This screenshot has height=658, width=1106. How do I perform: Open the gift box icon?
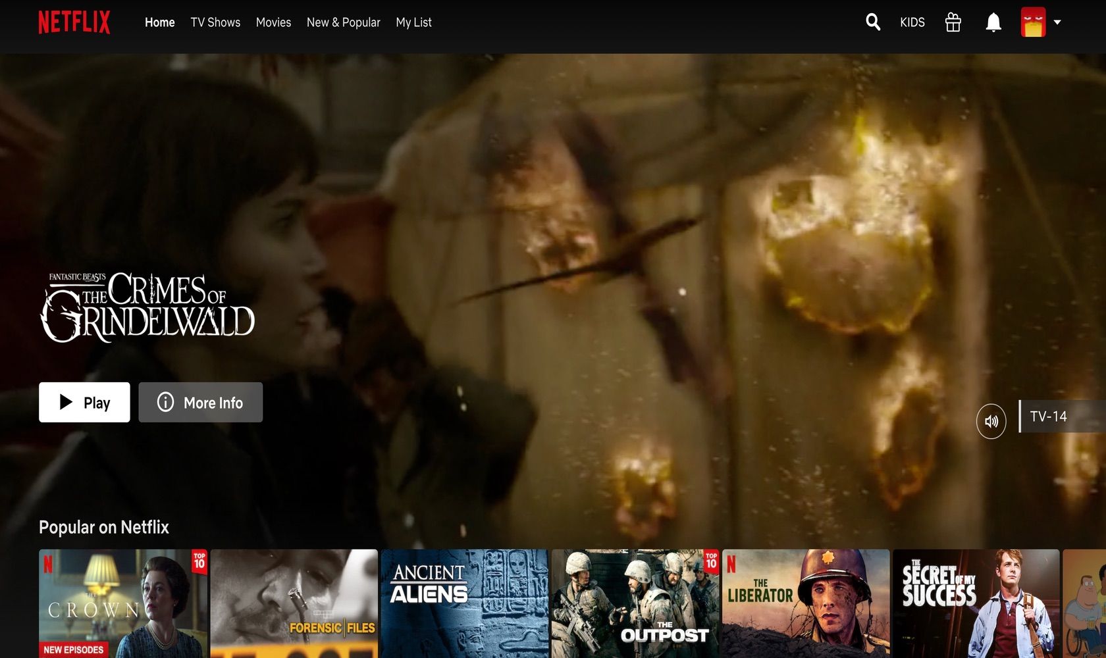[953, 22]
